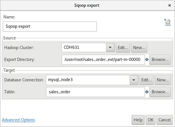
Task: Edit the Hadoop Cluster configuration
Action: [x=123, y=48]
